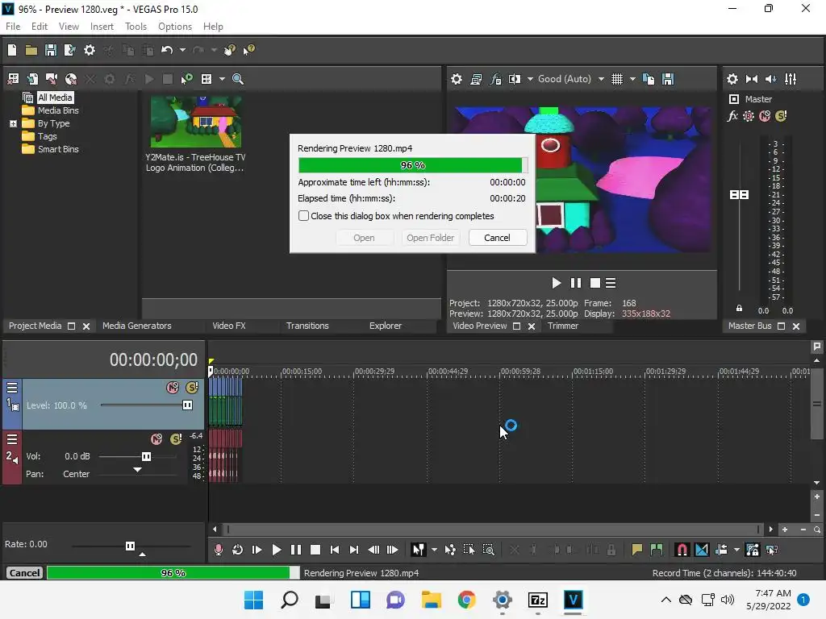Toggle Dim output speaker icon
Viewport: 826px width, 619px height.
coord(771,79)
